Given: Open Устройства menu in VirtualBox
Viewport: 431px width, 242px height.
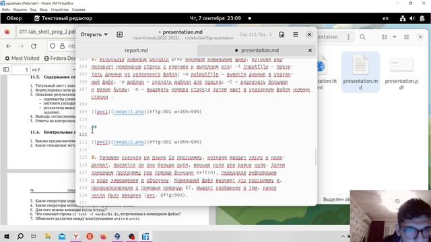Looking at the screenshot, I should [60, 9].
